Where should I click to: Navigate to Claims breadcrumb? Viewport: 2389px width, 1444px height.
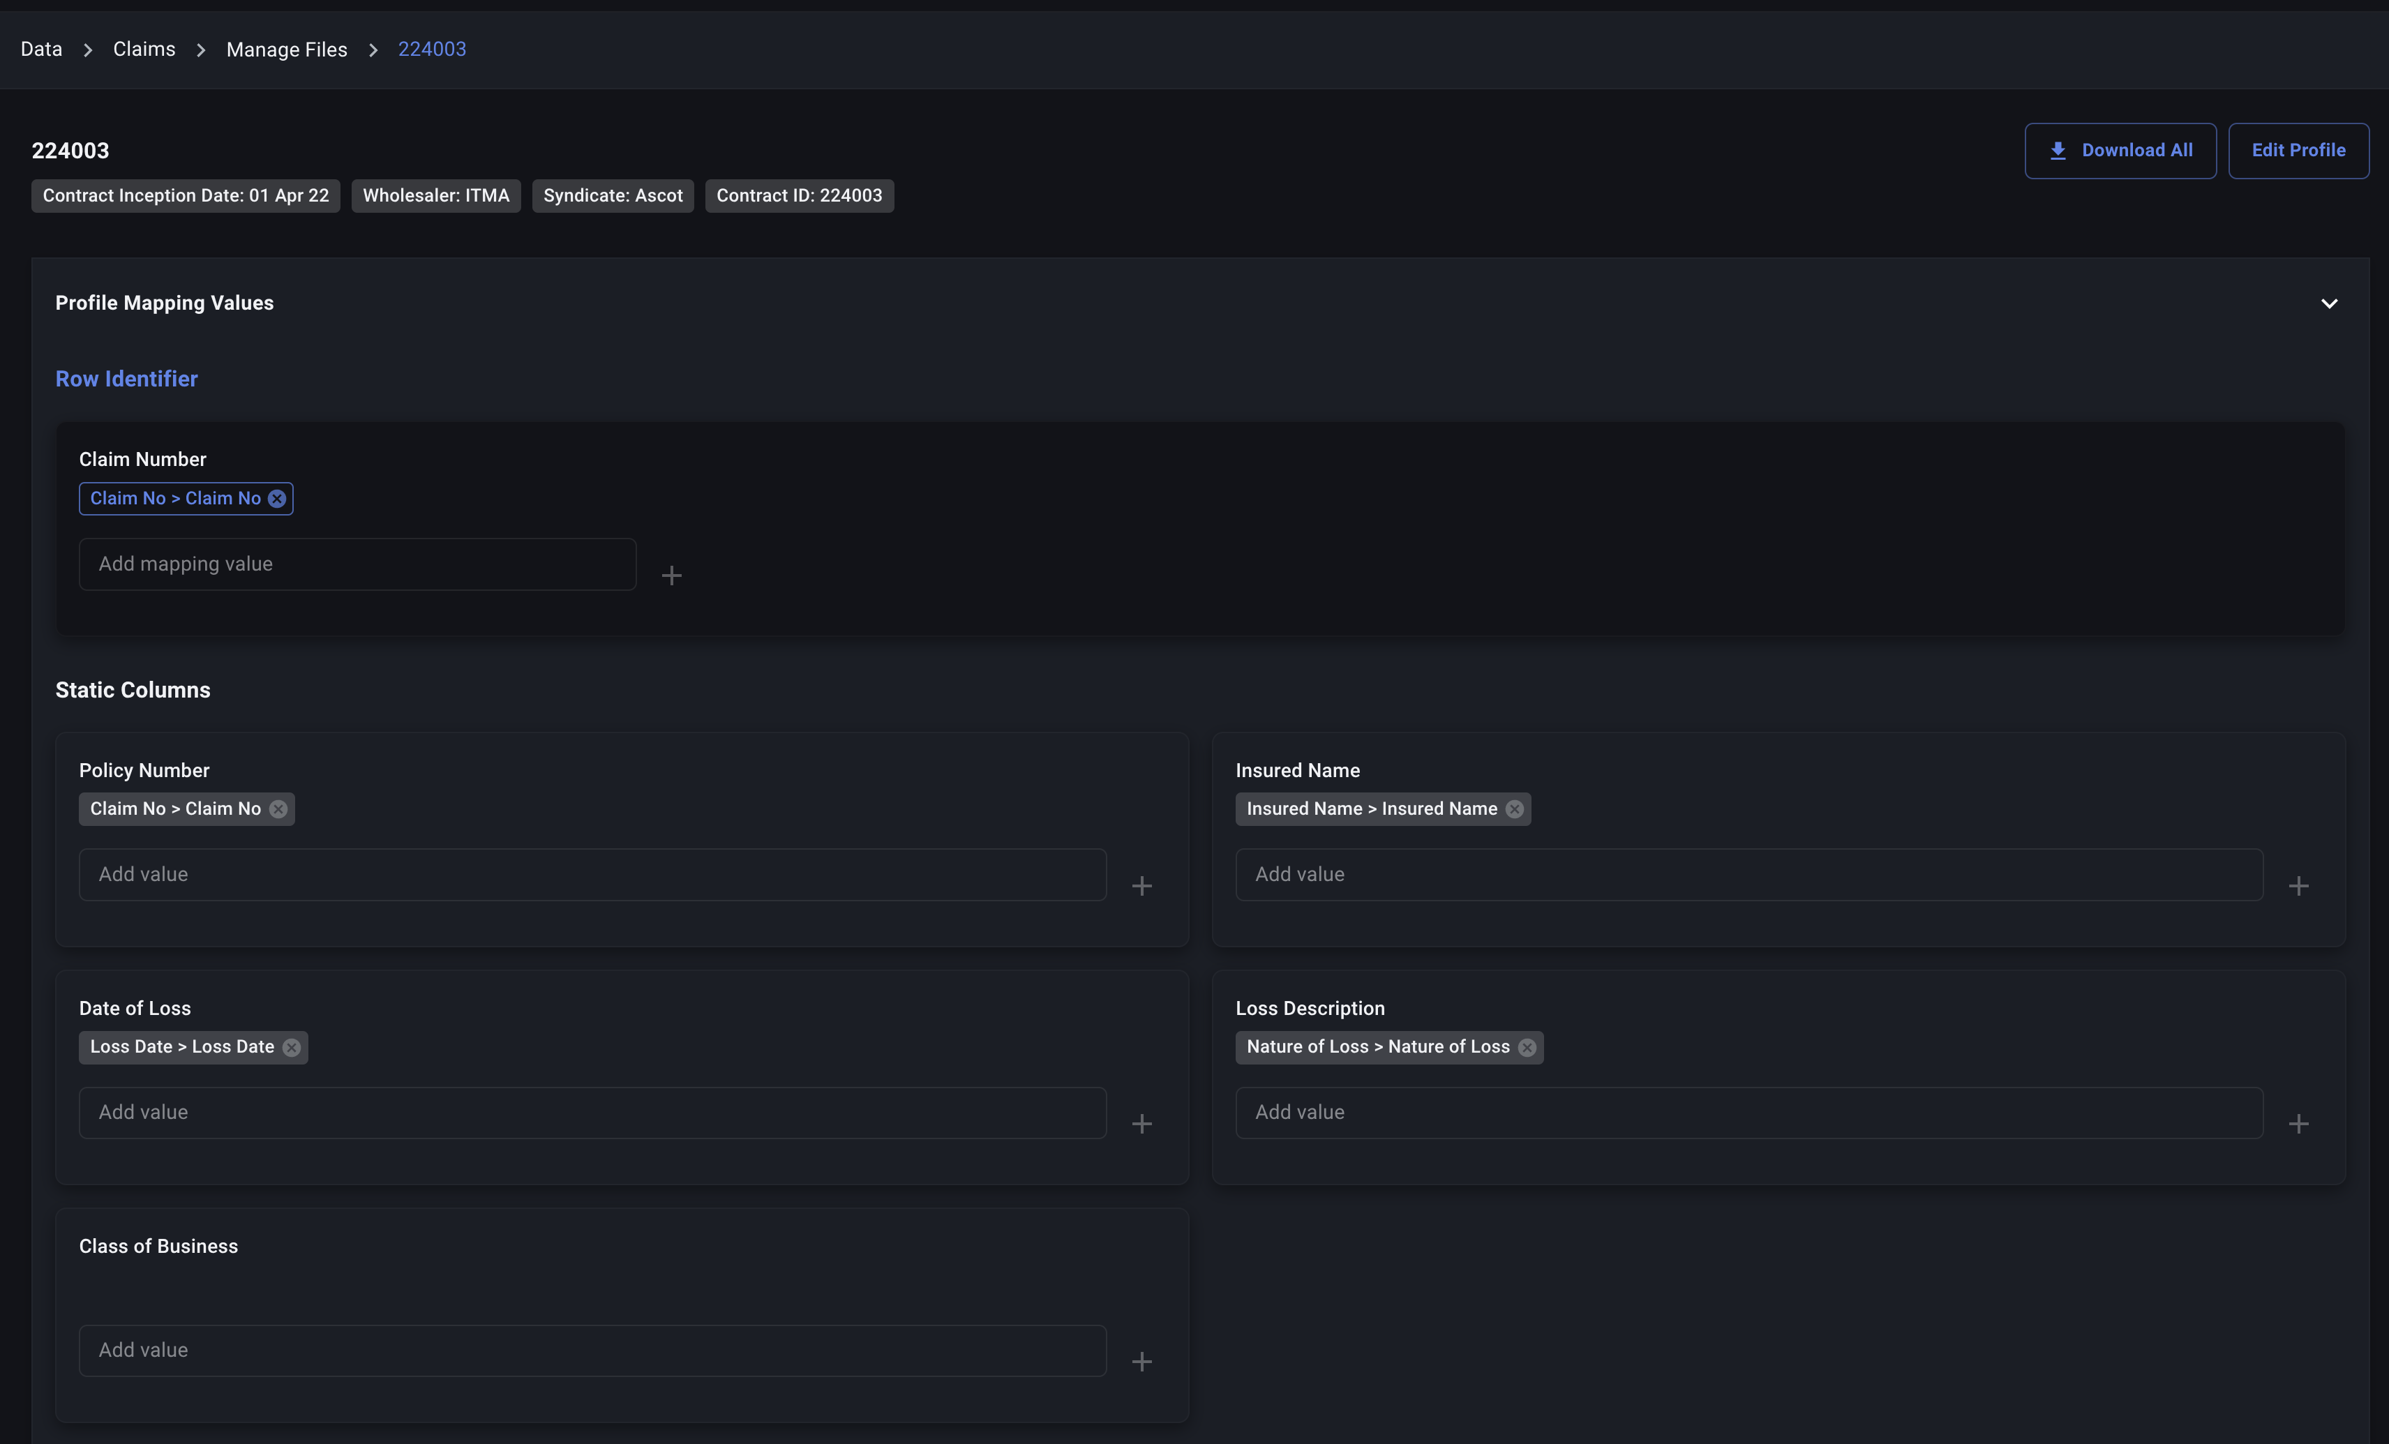pos(144,50)
